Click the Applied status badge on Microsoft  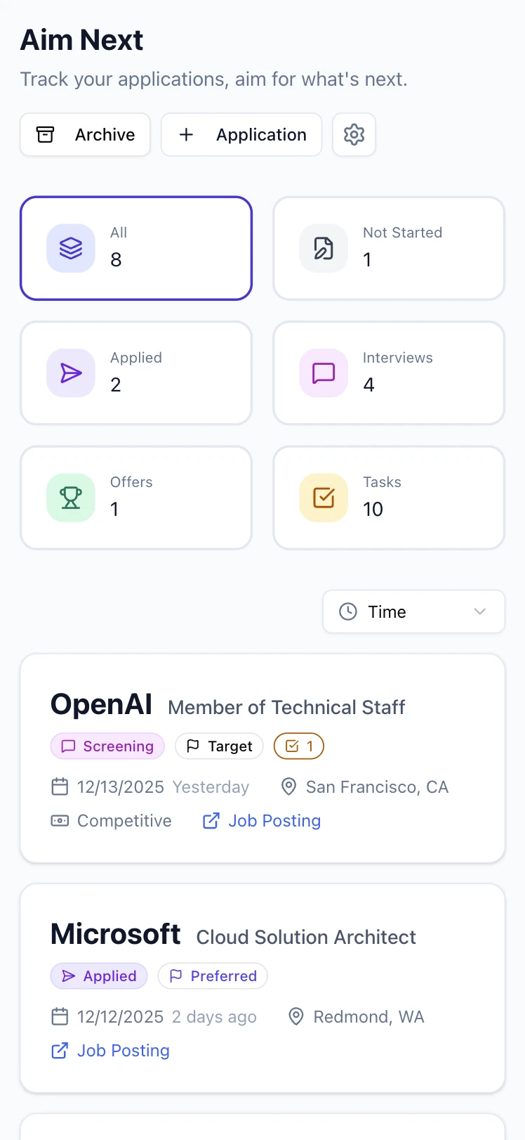coord(99,976)
